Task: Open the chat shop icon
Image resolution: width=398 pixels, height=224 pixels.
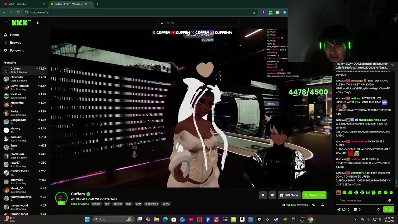Action: coord(356,209)
